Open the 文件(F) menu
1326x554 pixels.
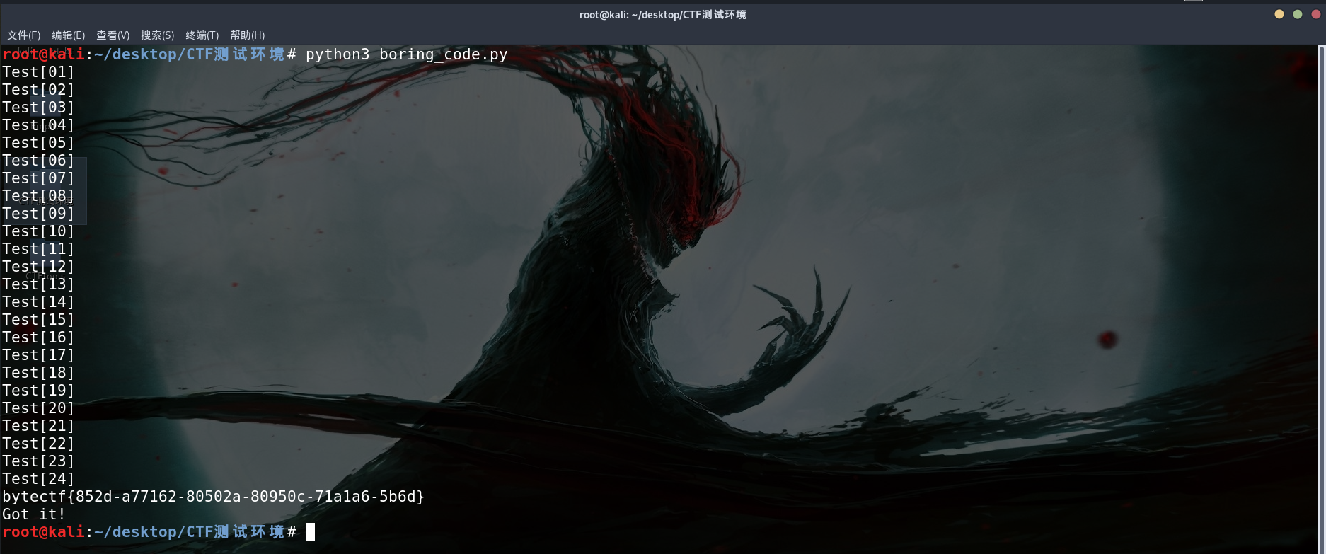click(24, 35)
